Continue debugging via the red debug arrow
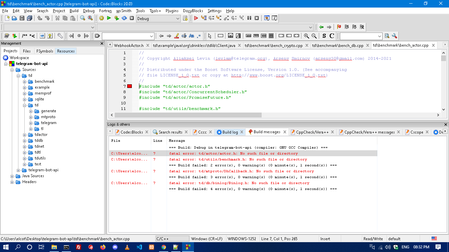This screenshot has height=252, width=449. point(196,18)
